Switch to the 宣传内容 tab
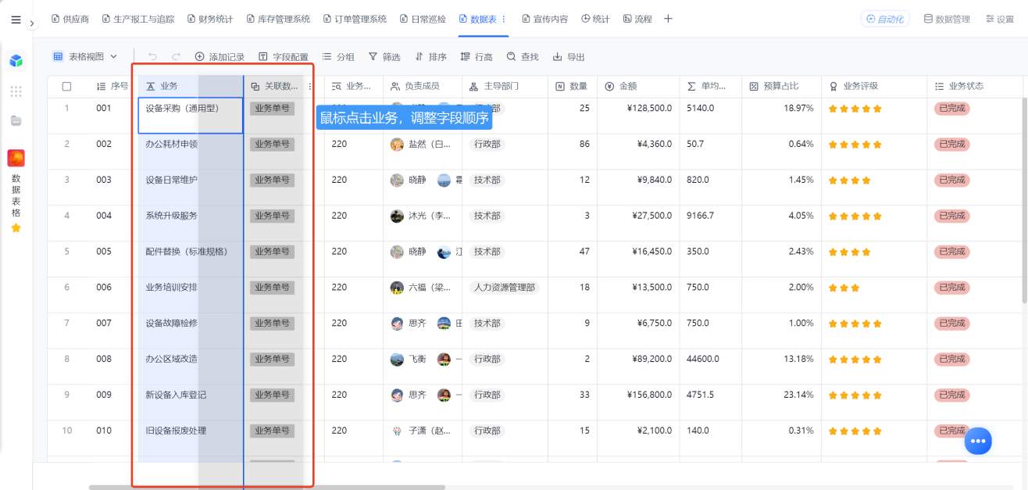 544,19
